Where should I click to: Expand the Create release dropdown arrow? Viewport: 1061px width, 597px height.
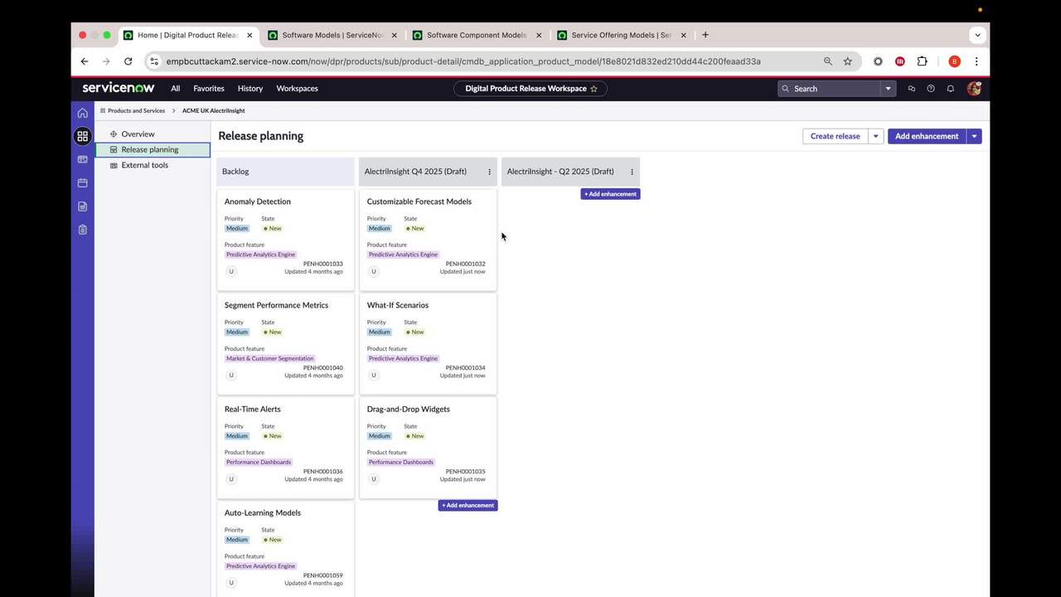(875, 136)
